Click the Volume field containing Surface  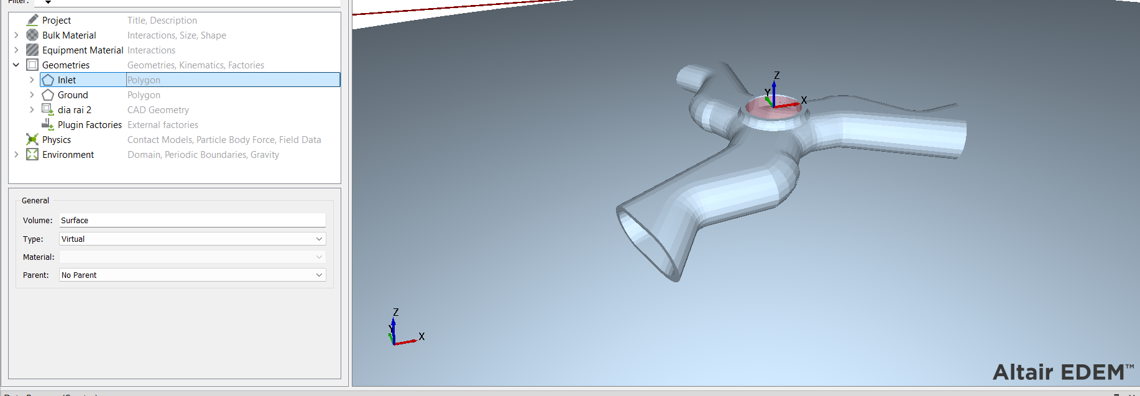[192, 220]
